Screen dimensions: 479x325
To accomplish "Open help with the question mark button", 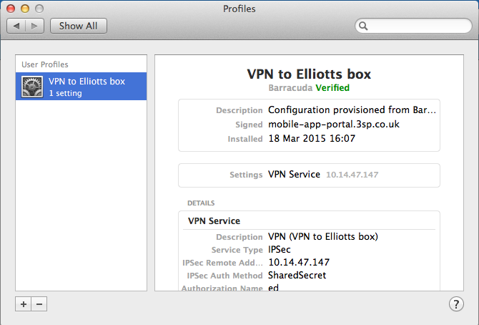I will (x=456, y=304).
